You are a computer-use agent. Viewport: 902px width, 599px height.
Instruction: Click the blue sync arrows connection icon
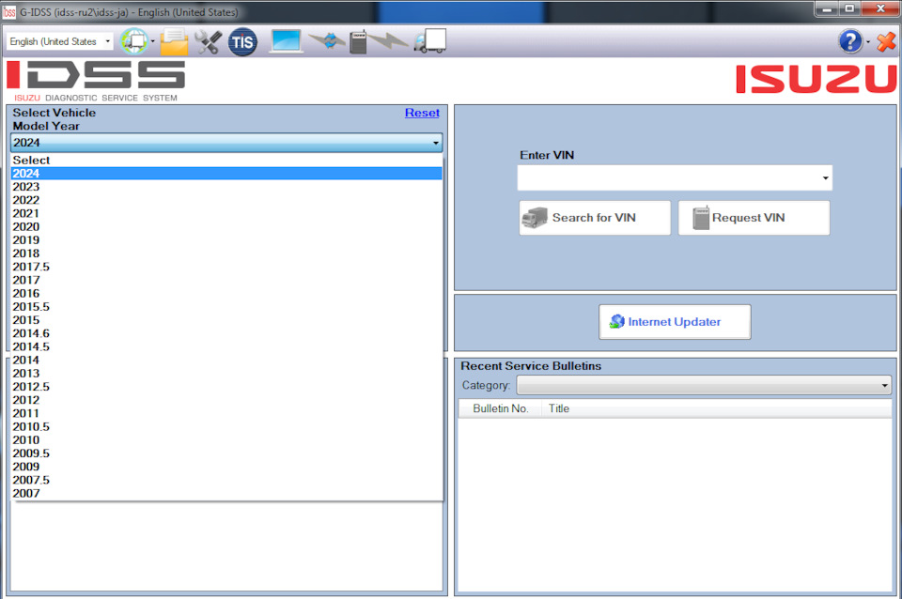[326, 41]
